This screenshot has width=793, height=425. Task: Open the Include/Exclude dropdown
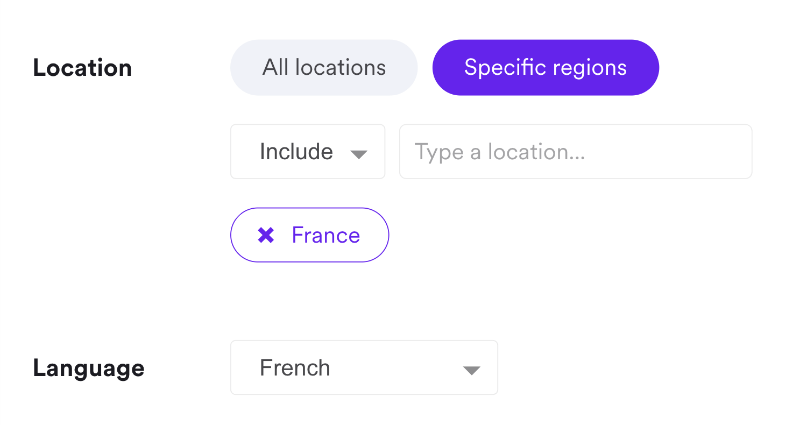[308, 152]
